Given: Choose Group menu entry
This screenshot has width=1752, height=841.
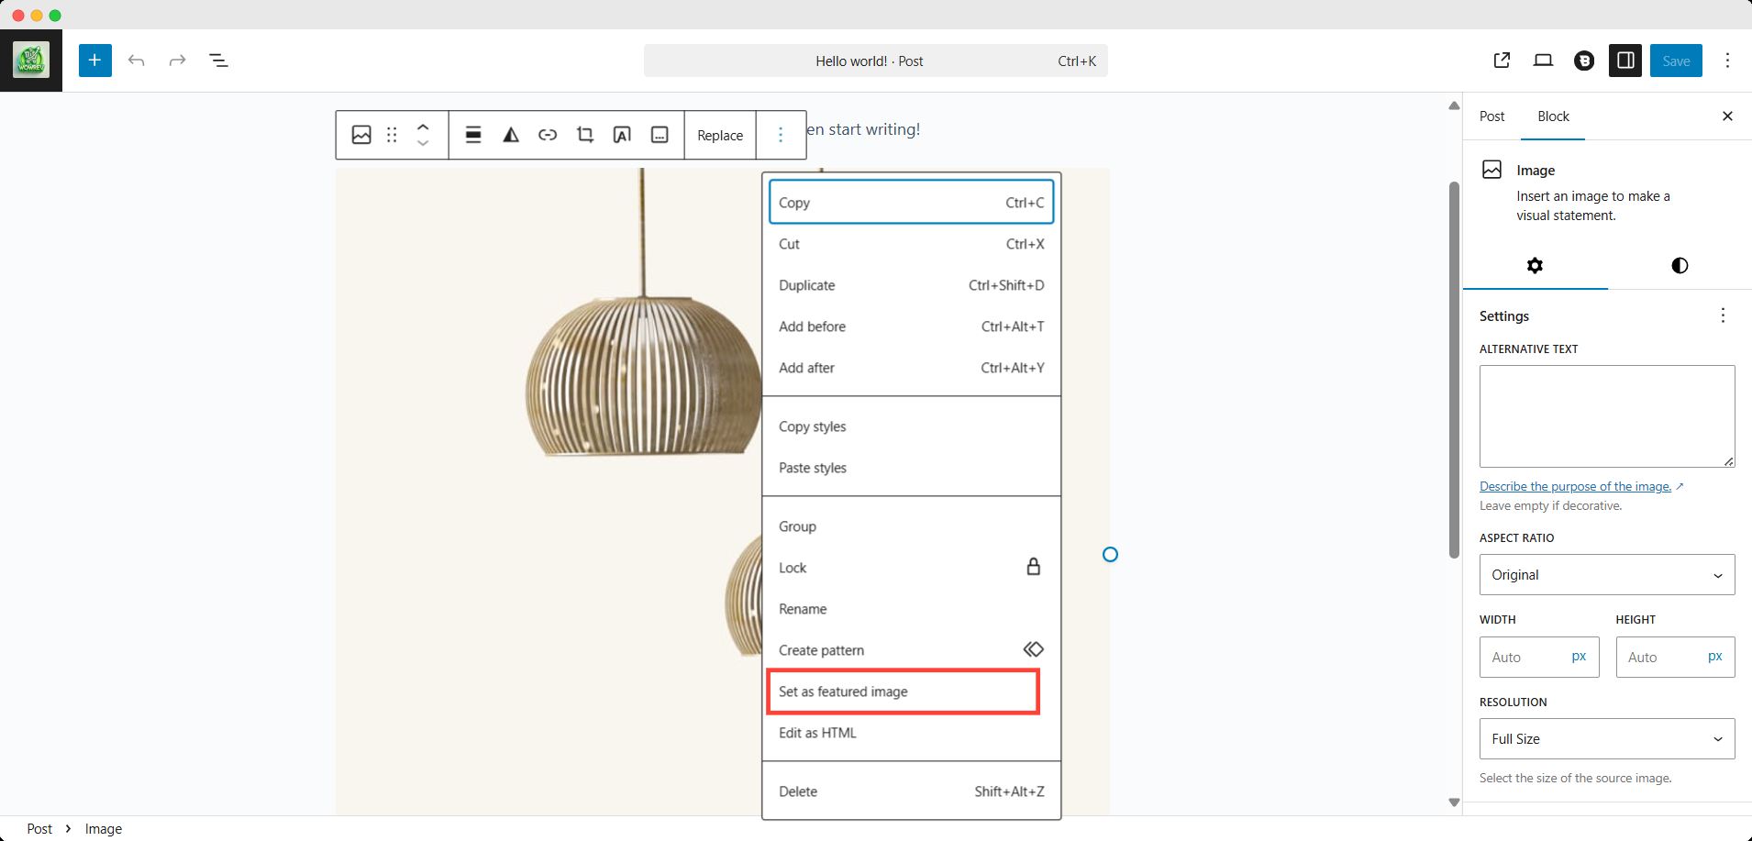Looking at the screenshot, I should (x=911, y=526).
